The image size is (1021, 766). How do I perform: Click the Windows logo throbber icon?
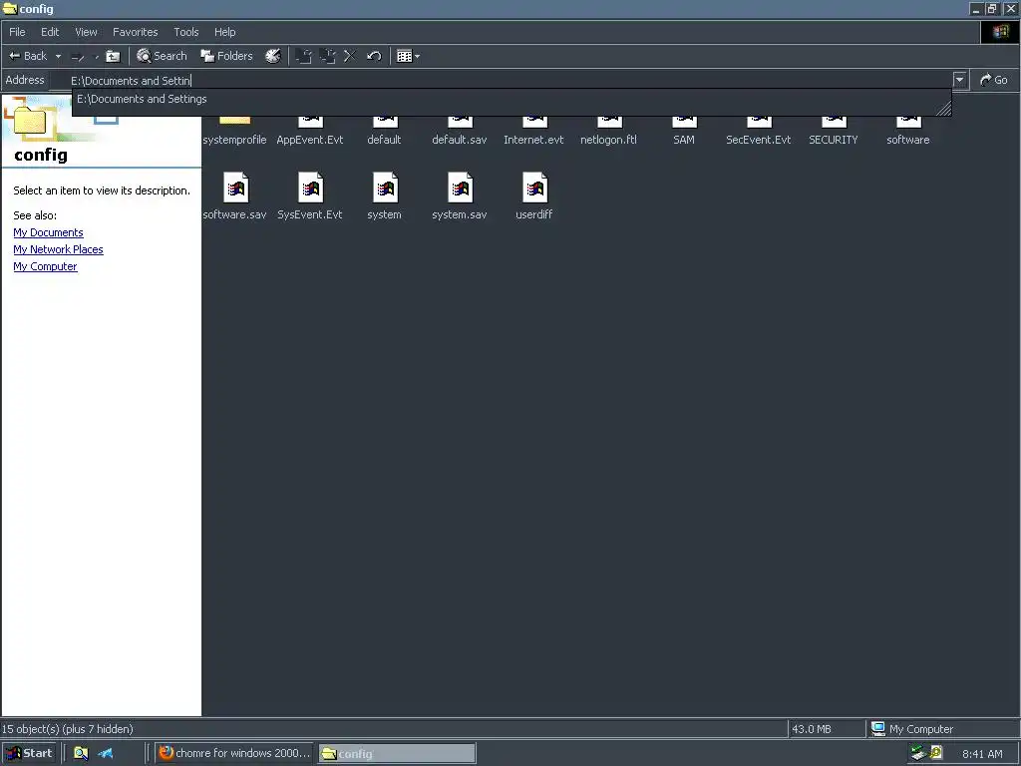click(x=1000, y=32)
